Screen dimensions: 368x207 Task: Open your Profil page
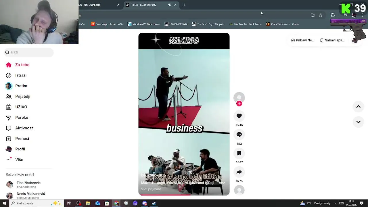click(x=16, y=149)
